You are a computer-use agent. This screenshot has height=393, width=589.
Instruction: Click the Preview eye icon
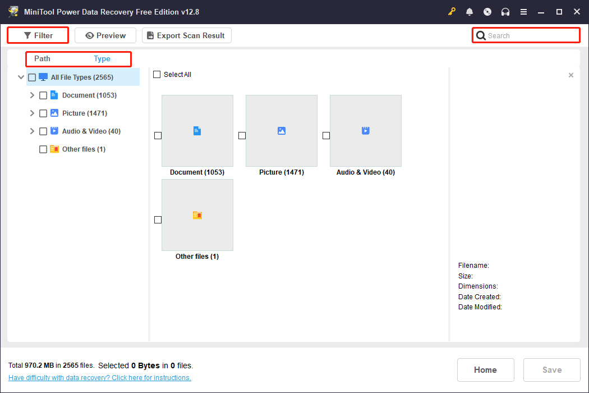point(90,35)
